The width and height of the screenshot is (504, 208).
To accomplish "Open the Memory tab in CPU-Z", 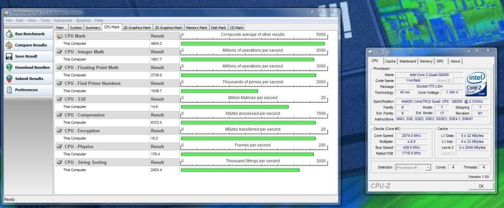I will (426, 61).
